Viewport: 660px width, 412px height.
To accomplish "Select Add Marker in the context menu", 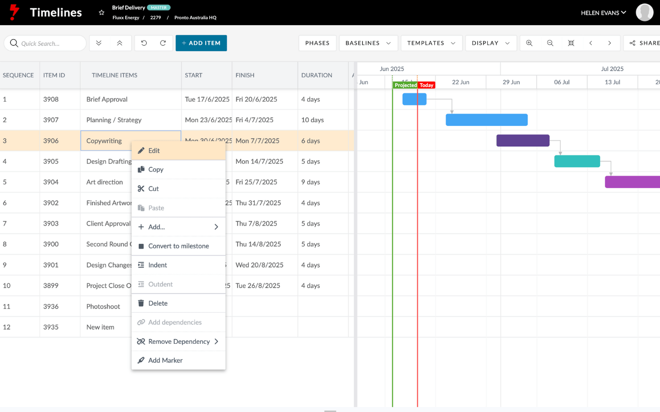I will click(179, 360).
